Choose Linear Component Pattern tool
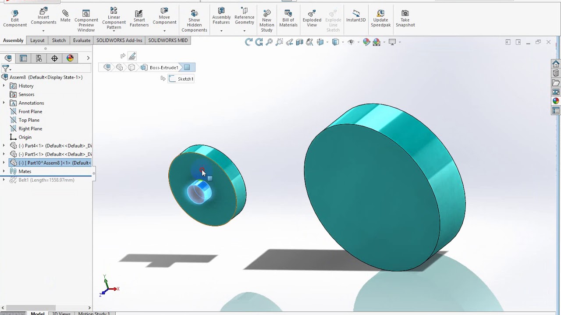The width and height of the screenshot is (561, 315). coord(114,19)
